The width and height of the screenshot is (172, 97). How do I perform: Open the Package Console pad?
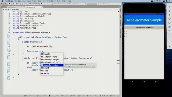(x=29, y=96)
